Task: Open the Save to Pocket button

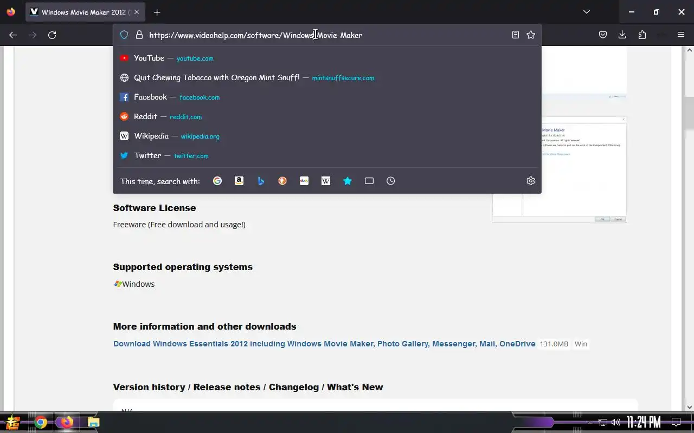Action: click(x=603, y=35)
